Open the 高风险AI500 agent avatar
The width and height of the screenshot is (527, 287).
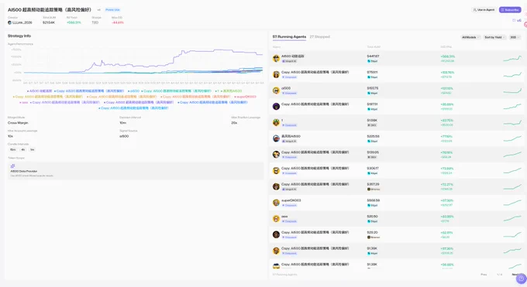coord(276,138)
